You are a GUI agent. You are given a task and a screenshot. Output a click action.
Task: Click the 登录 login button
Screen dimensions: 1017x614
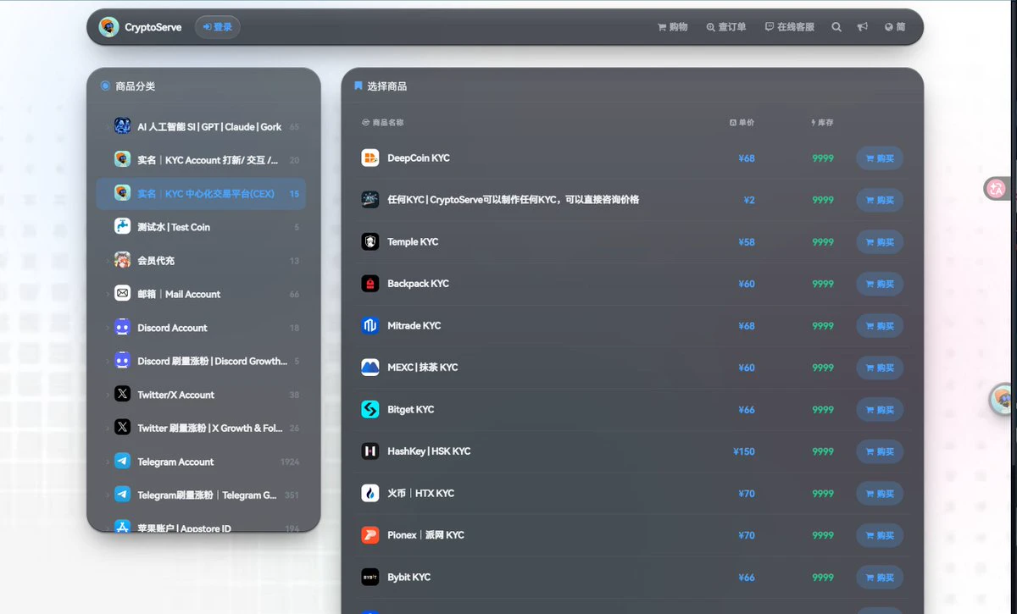coord(218,27)
